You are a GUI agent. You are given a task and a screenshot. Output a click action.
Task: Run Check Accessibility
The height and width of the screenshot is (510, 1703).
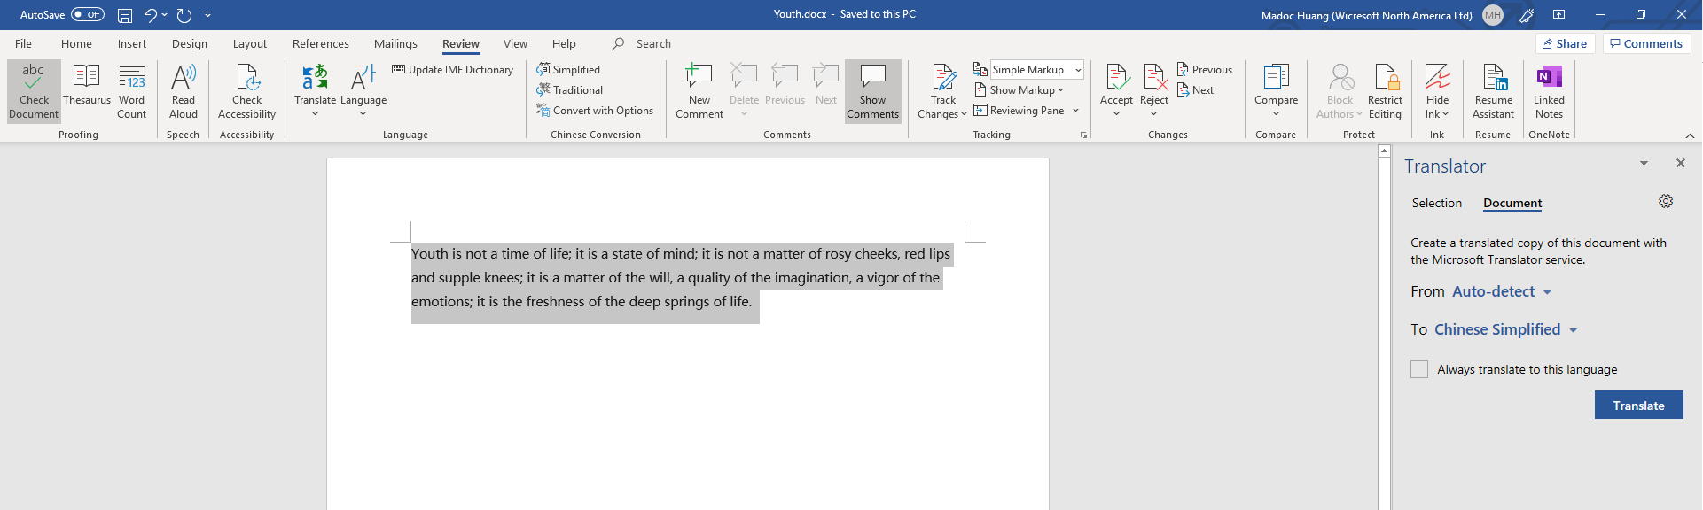(x=246, y=90)
